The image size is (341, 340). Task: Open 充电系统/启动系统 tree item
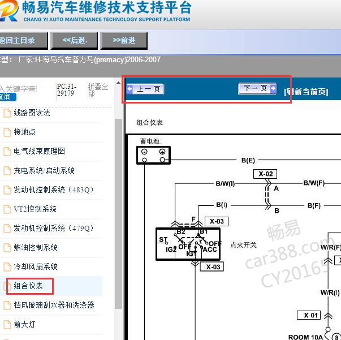[x=44, y=170]
